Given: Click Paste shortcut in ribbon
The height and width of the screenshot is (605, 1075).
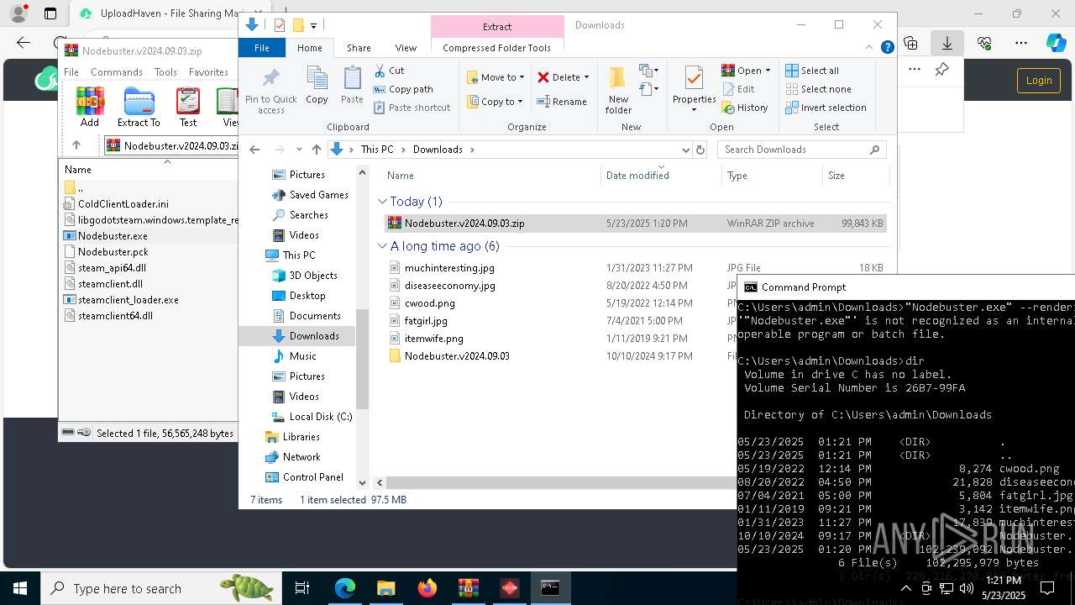Looking at the screenshot, I should [x=412, y=108].
